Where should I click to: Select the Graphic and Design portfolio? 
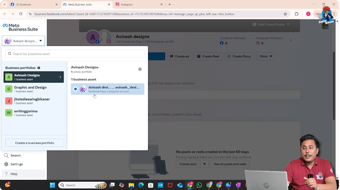tap(34, 89)
